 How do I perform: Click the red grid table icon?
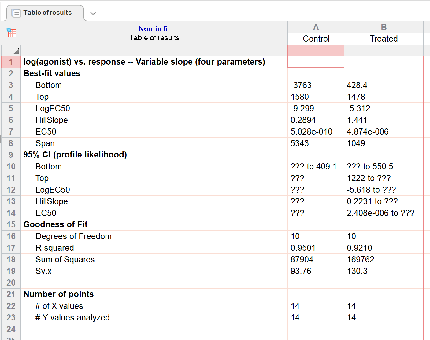click(12, 32)
